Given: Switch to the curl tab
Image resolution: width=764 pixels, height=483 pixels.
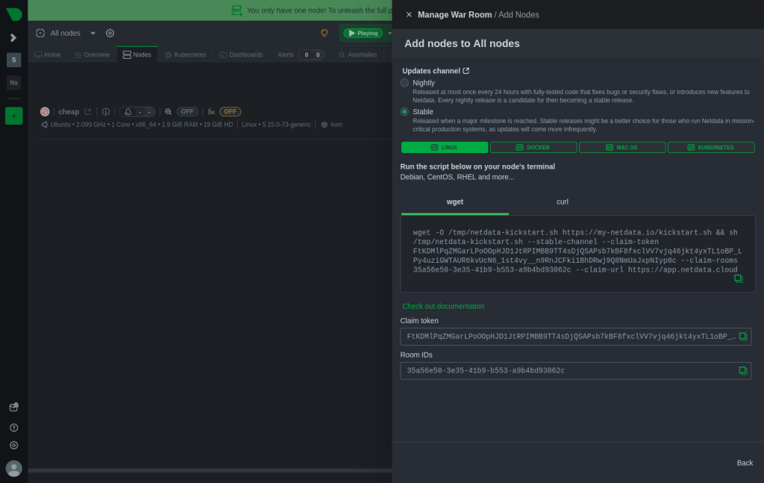Looking at the screenshot, I should click(x=563, y=202).
